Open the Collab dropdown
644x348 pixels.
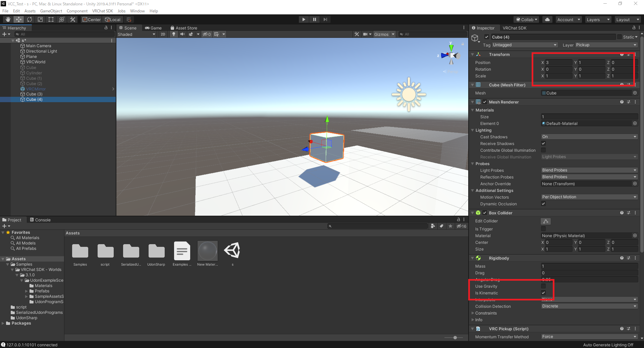pyautogui.click(x=526, y=19)
